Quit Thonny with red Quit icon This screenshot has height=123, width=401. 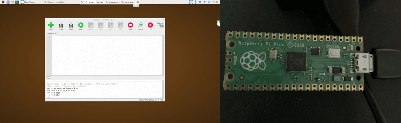(x=150, y=25)
